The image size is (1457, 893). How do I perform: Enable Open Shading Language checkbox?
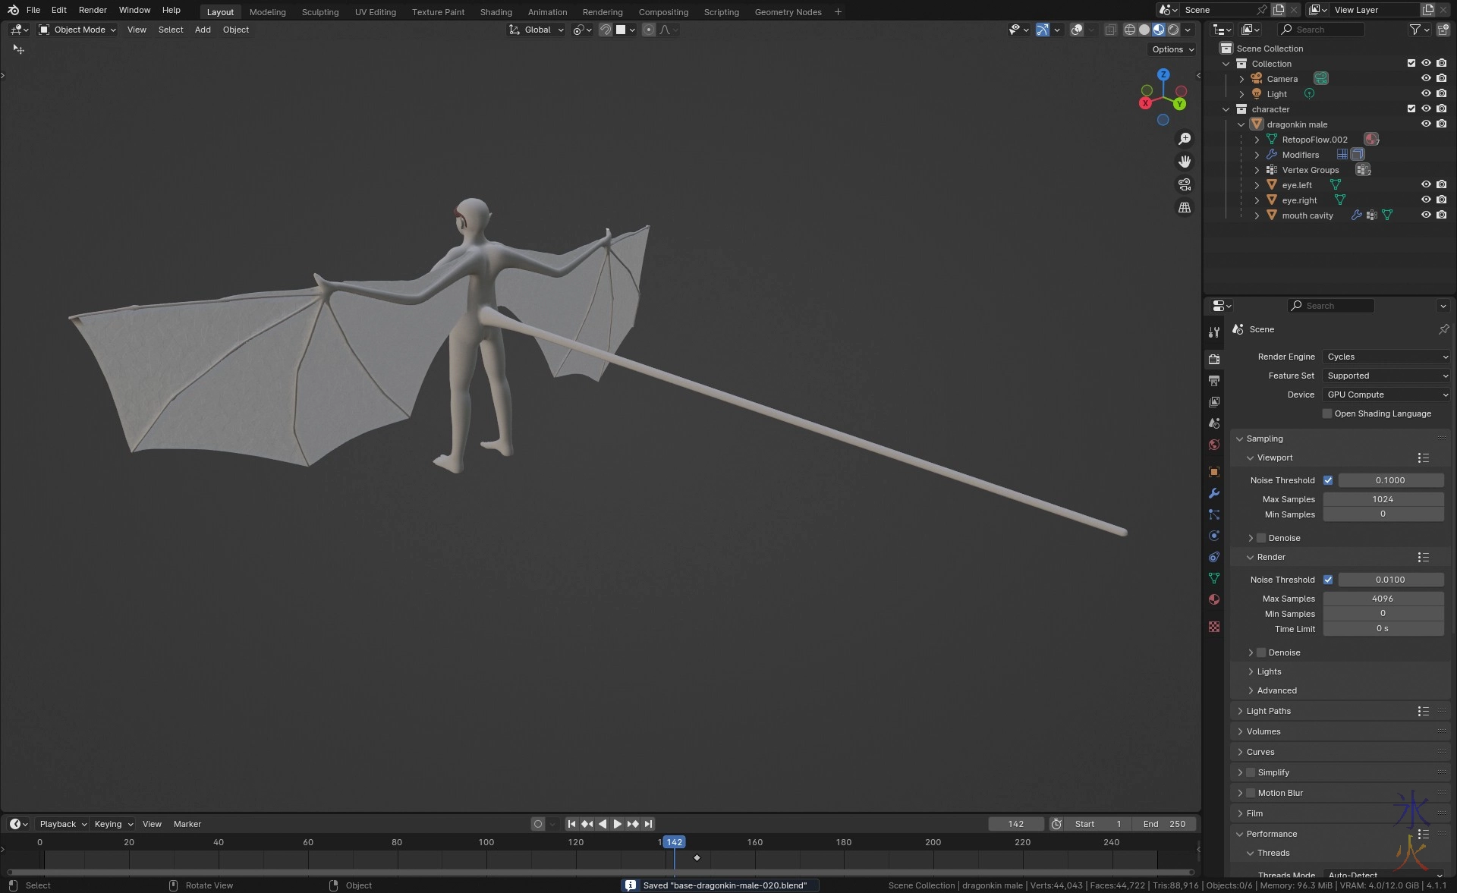click(x=1327, y=413)
